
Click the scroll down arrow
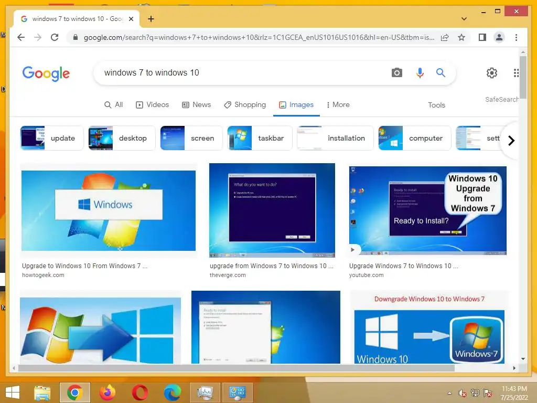(523, 359)
